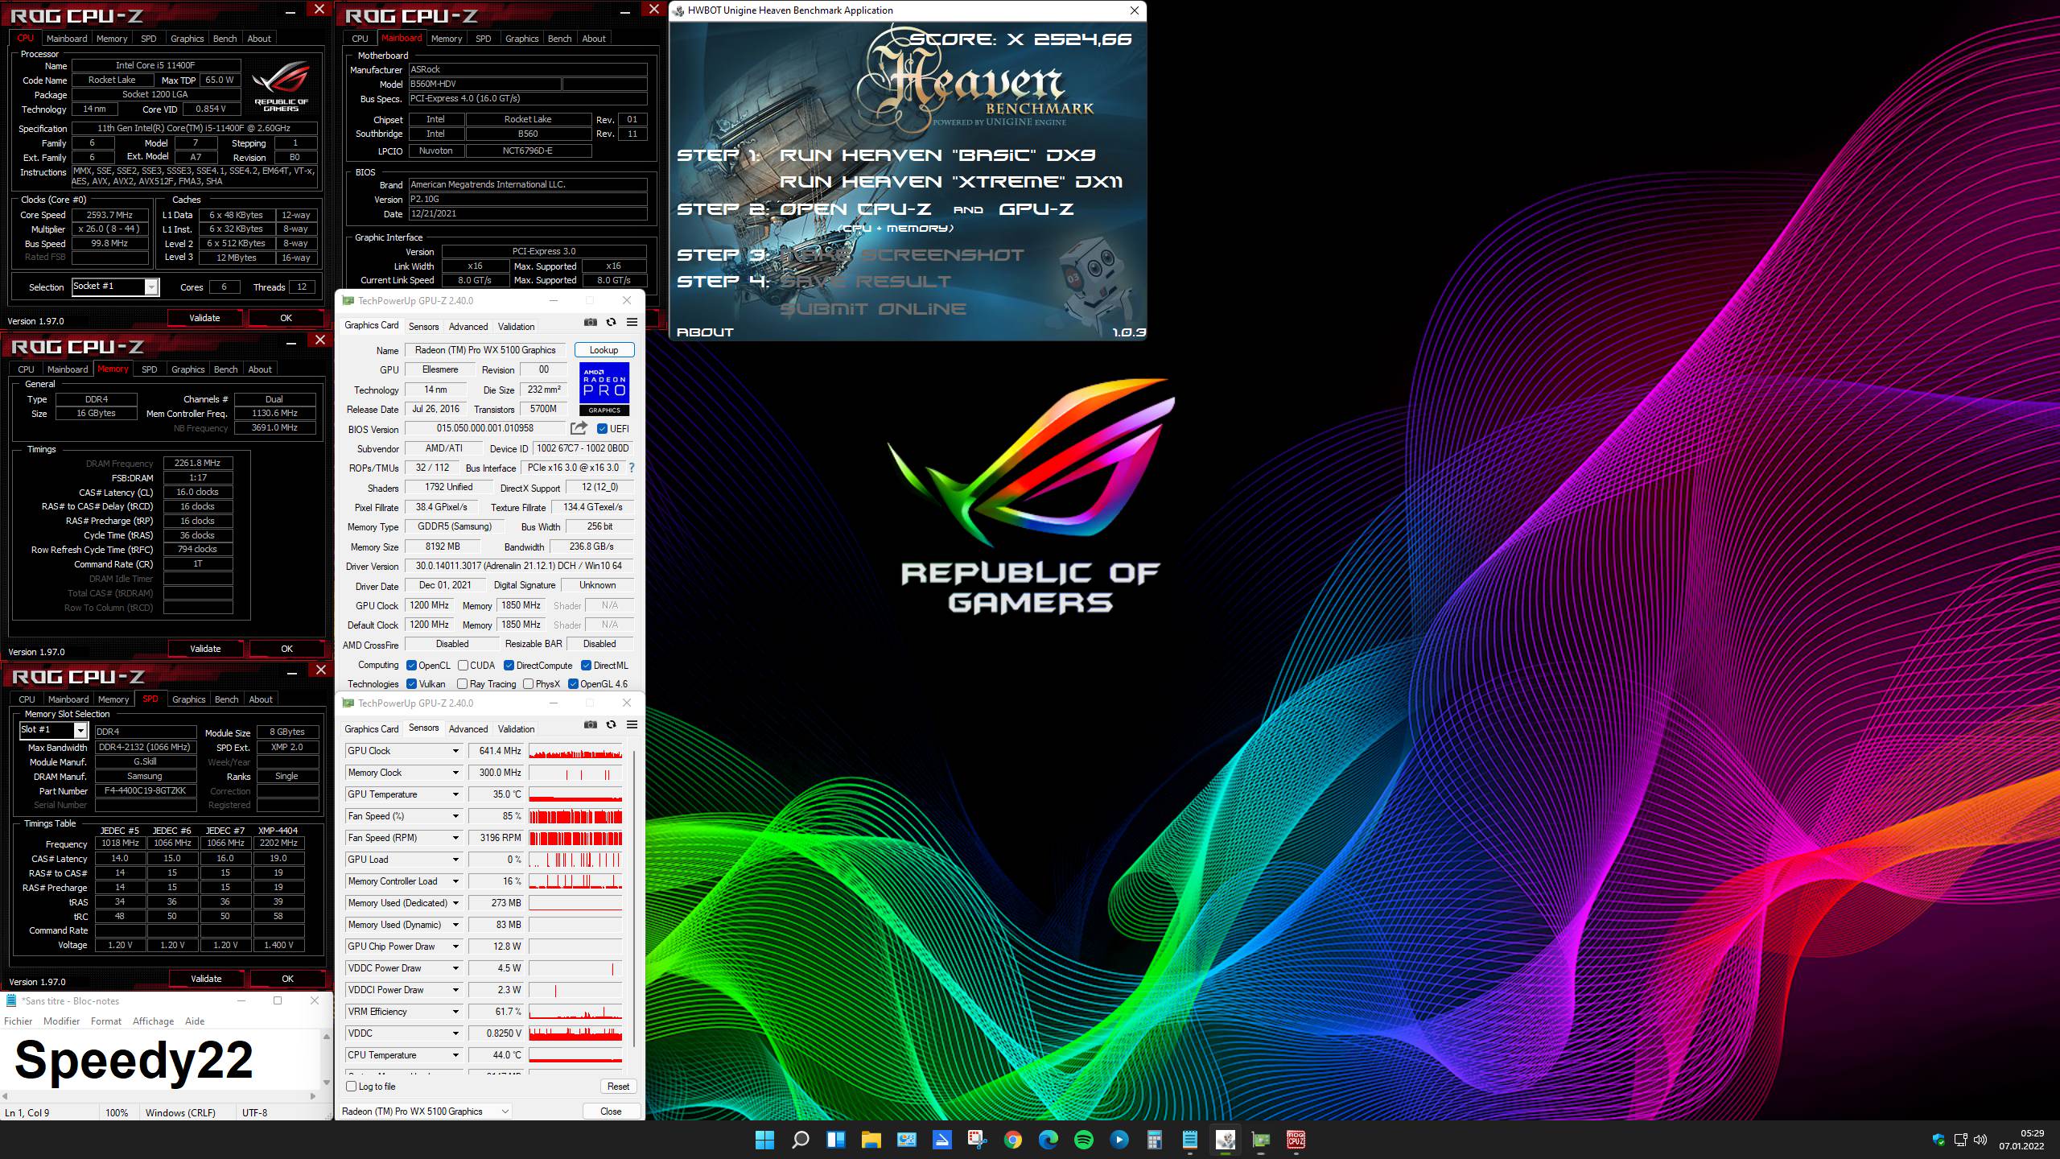Open Fan Speed (RPM) sensor dropdown
Viewport: 2060px width, 1159px height.
[455, 838]
